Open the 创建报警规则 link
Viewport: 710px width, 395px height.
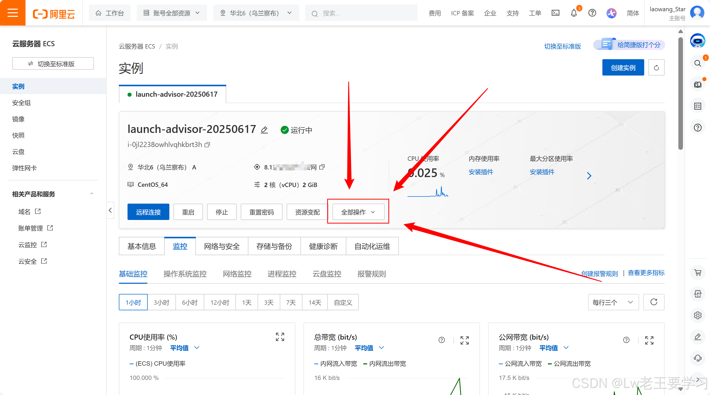click(x=600, y=273)
